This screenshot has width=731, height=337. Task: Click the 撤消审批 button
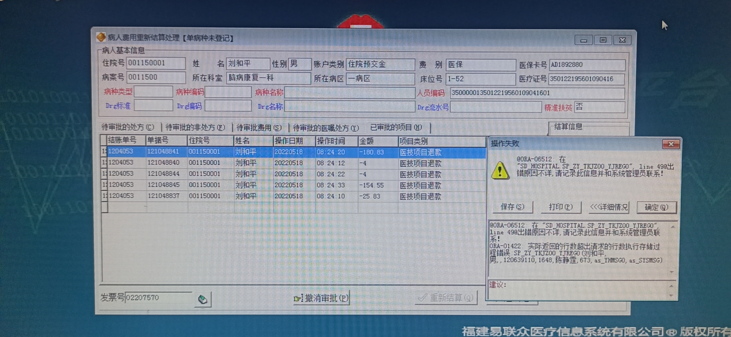321,298
